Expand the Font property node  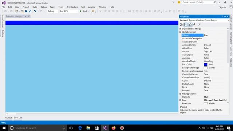click(180, 100)
